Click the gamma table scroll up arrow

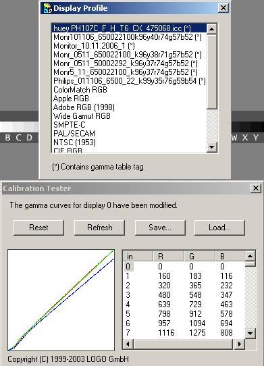[x=250, y=257]
